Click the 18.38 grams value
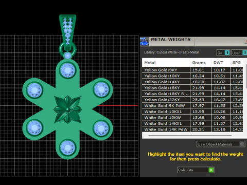Screen dimensions: 247x185 pos(198,82)
